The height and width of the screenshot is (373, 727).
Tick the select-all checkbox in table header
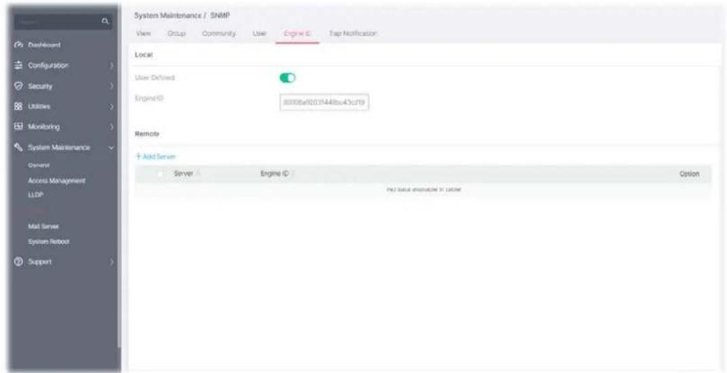pos(160,174)
